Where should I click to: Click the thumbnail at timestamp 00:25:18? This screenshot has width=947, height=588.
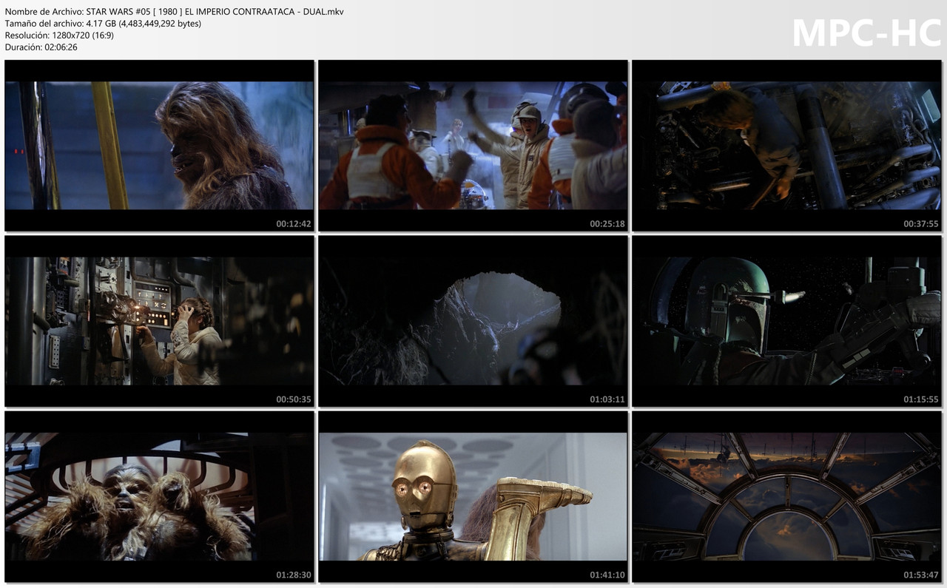(473, 146)
